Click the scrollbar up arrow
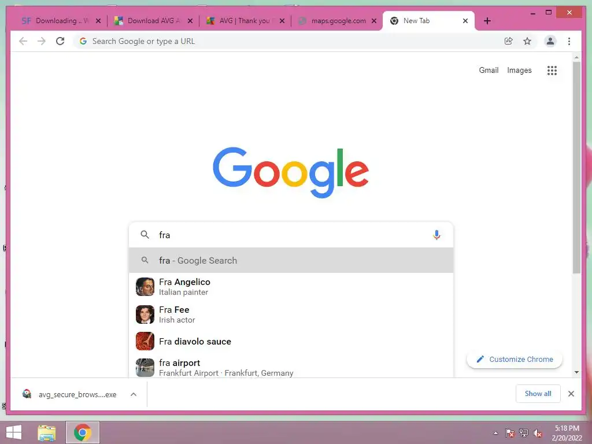This screenshot has width=592, height=444. click(576, 57)
